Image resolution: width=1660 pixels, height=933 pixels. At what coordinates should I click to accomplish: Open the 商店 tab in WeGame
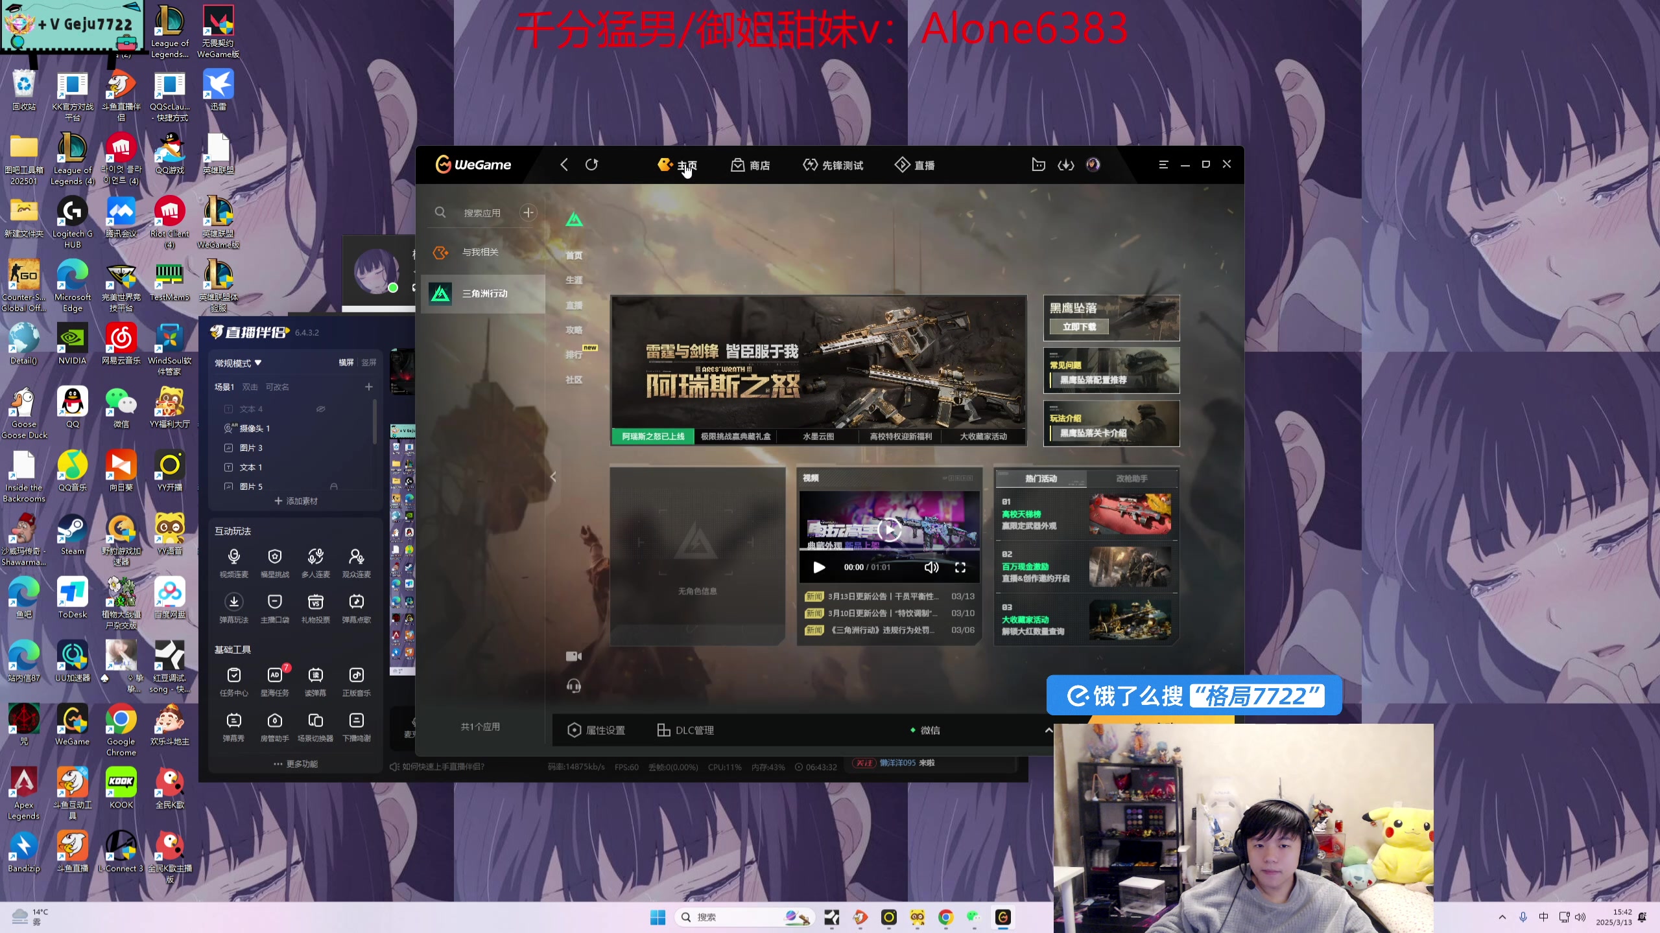(750, 165)
